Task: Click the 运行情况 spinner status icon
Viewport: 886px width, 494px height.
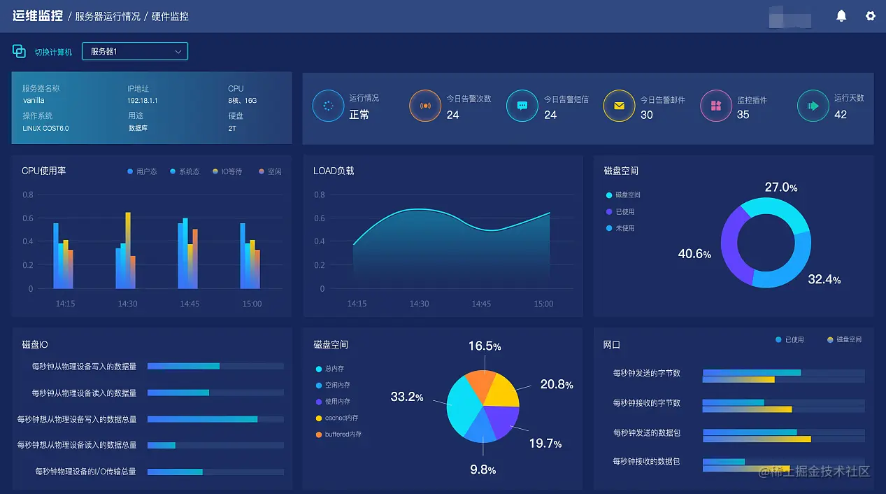Action: (x=328, y=106)
